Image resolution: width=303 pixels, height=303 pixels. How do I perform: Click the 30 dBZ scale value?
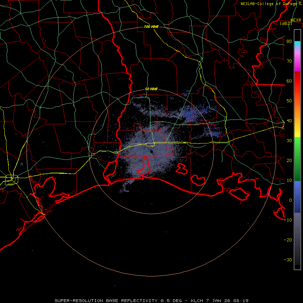click(289, 141)
